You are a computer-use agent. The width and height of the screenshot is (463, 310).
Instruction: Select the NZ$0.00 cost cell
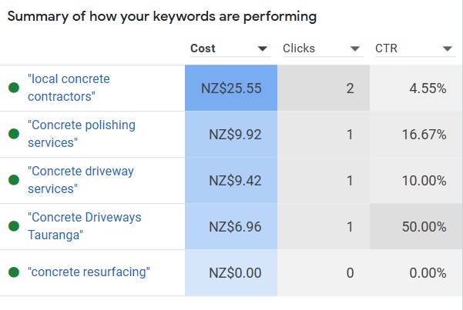(231, 273)
